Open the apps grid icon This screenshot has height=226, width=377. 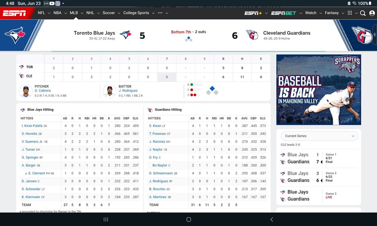(x=350, y=13)
